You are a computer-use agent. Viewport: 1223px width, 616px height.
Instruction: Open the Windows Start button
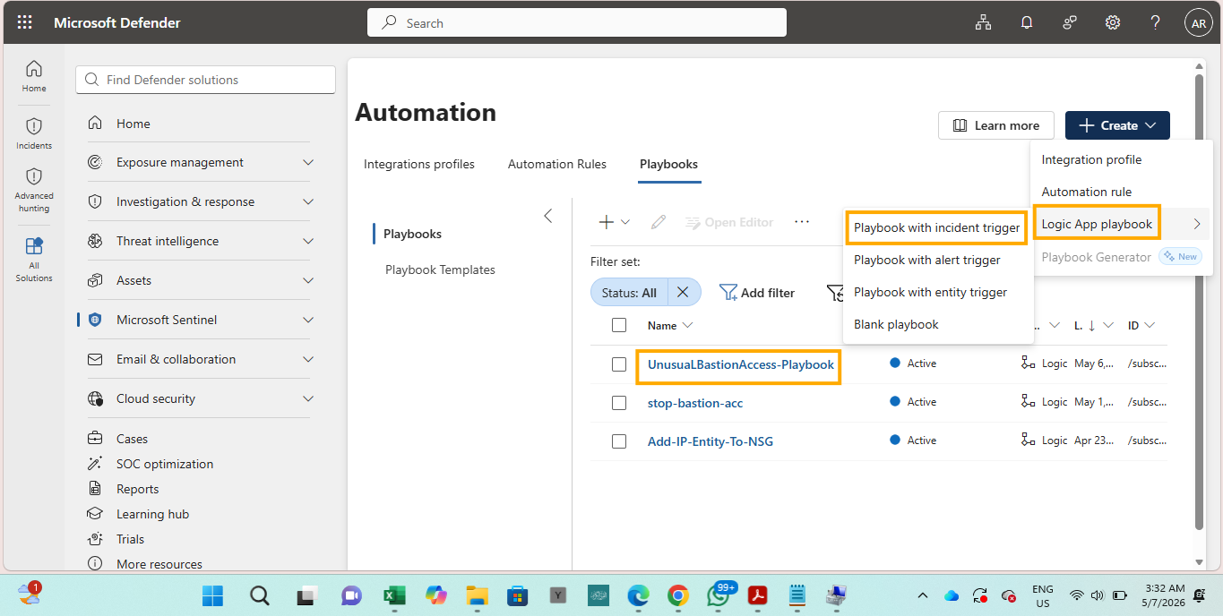213,595
